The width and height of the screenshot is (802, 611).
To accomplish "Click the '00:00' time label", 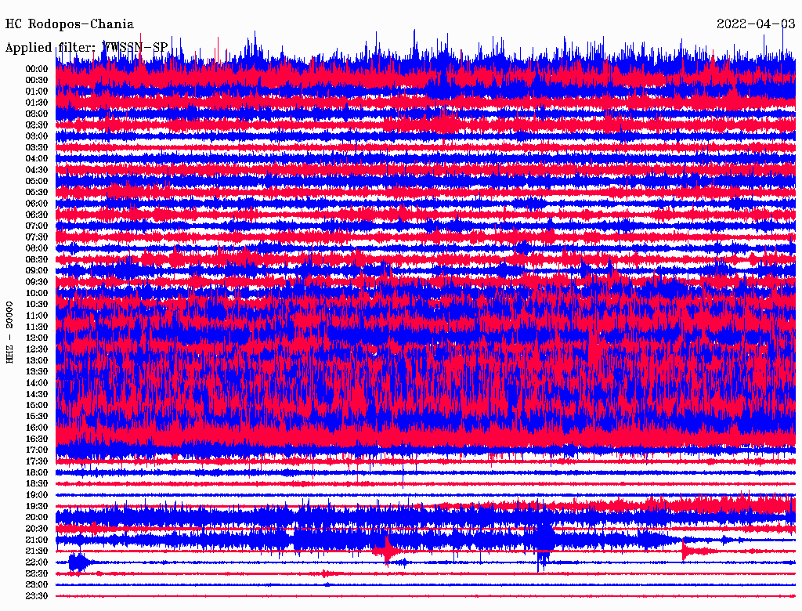I will [37, 69].
